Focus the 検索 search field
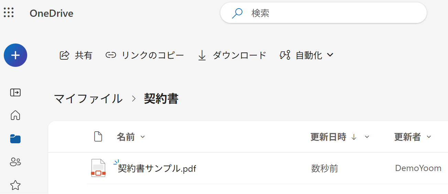 [x=324, y=13]
